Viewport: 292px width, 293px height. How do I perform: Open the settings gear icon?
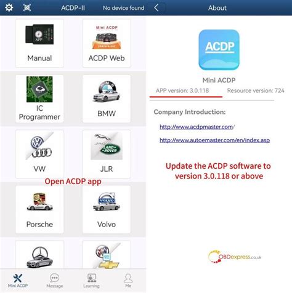tap(9, 7)
